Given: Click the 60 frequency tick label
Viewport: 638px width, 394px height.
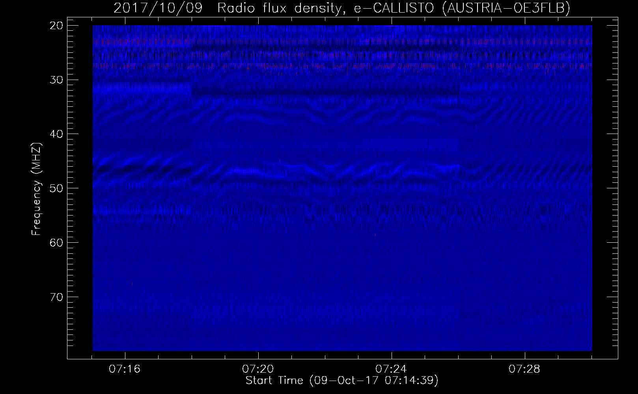Looking at the screenshot, I should click(56, 242).
